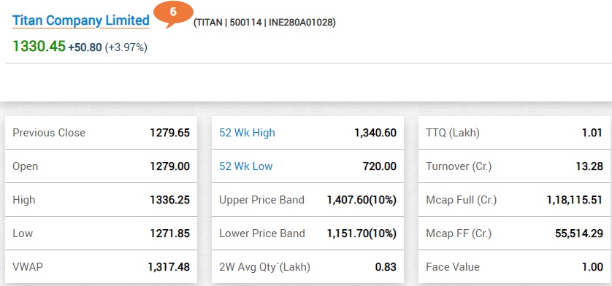Select the Mcap Full (Cr.) value
Viewport: 612px width, 286px height.
tap(575, 200)
